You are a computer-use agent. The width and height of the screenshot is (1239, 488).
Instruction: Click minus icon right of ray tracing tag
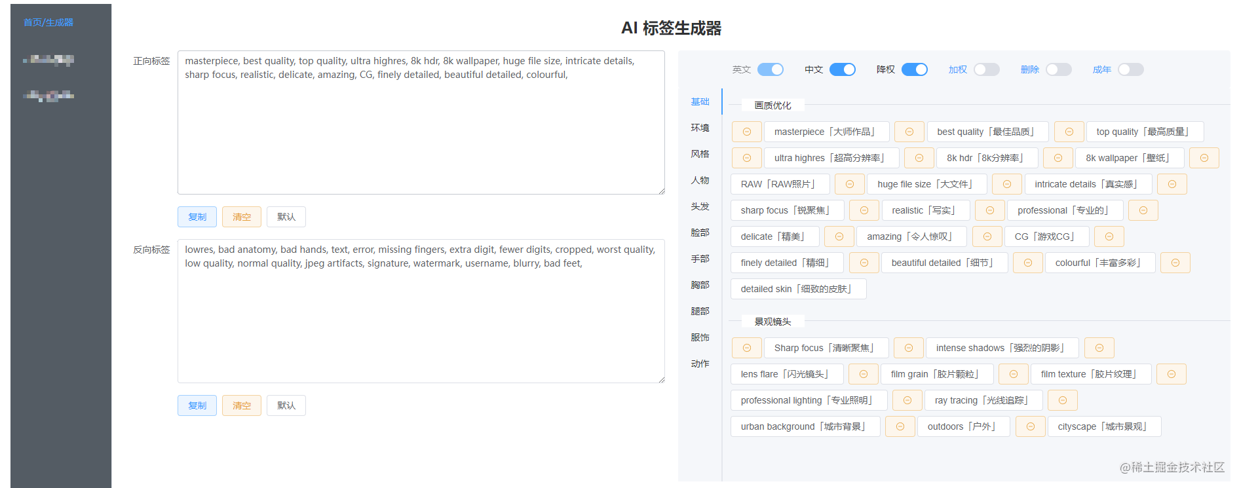coord(1063,400)
